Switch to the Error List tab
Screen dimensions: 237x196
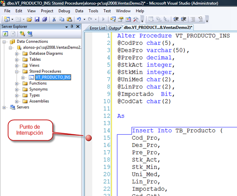[97, 28]
